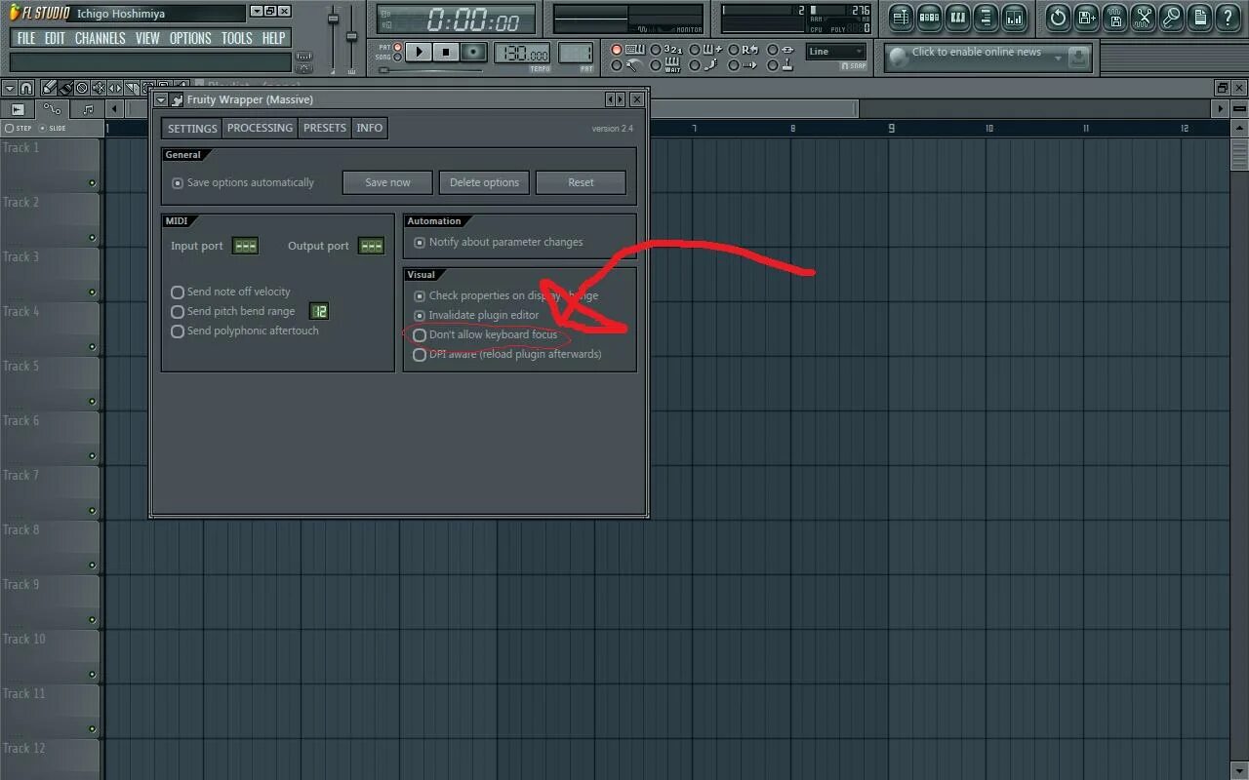Click the Fruity Wrapper plugin icon
The width and height of the screenshot is (1249, 780).
pyautogui.click(x=176, y=100)
